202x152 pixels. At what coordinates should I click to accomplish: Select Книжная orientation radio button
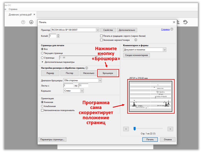pos(42,102)
